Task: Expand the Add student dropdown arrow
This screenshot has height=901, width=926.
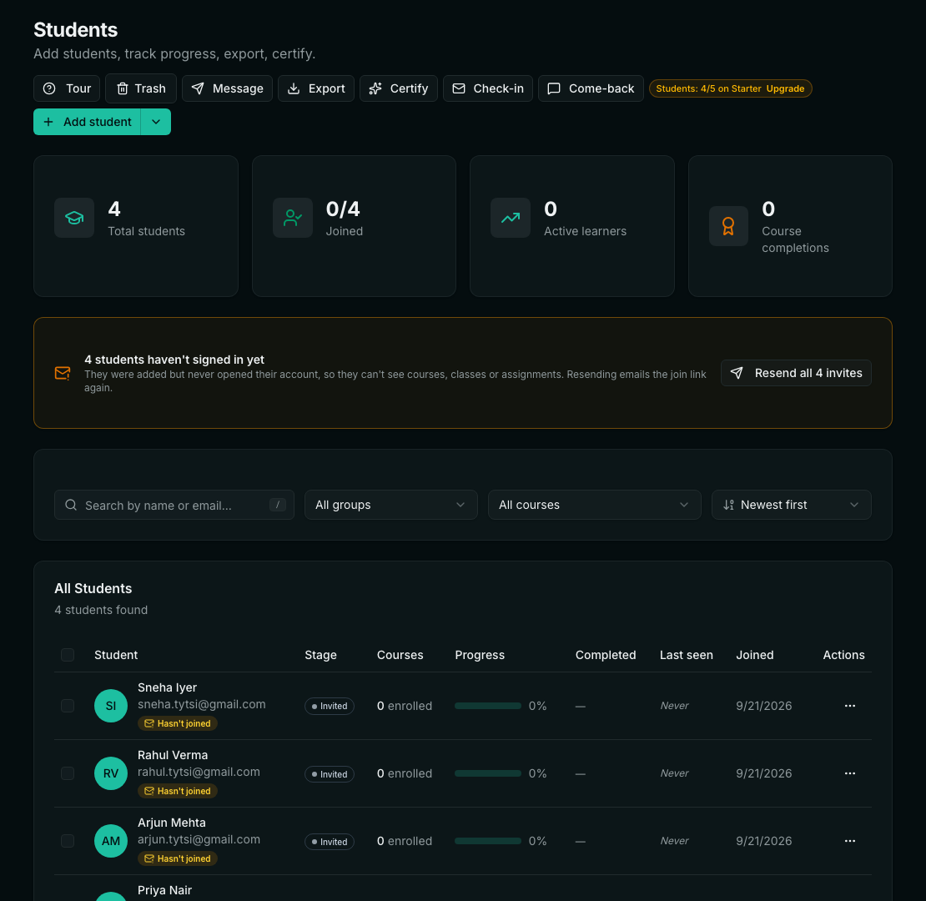Action: point(156,122)
